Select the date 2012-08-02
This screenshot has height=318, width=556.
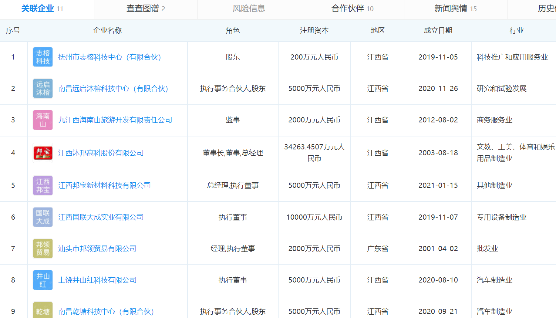[438, 120]
